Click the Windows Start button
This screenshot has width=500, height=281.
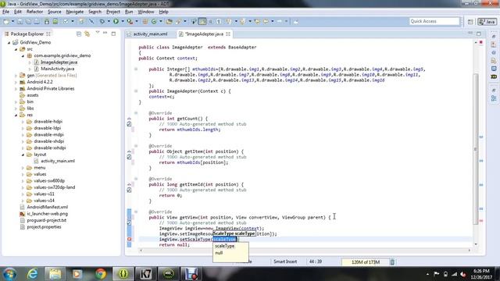click(9, 274)
